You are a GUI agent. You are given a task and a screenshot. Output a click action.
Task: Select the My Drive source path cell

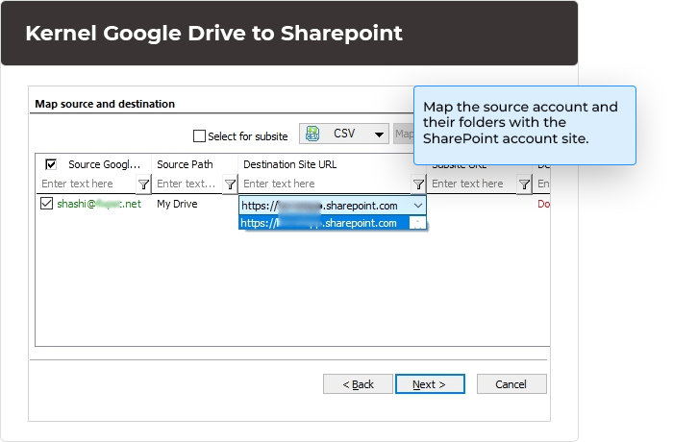177,204
